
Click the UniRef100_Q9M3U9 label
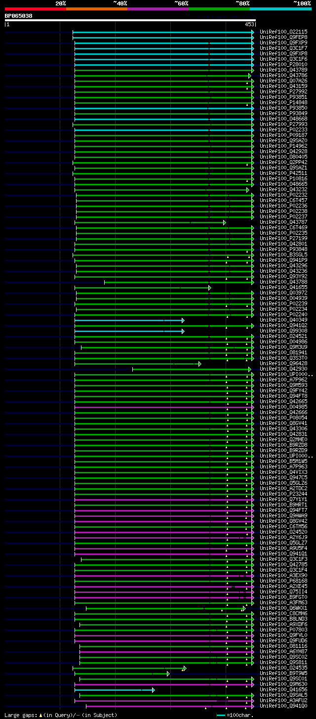click(x=283, y=347)
